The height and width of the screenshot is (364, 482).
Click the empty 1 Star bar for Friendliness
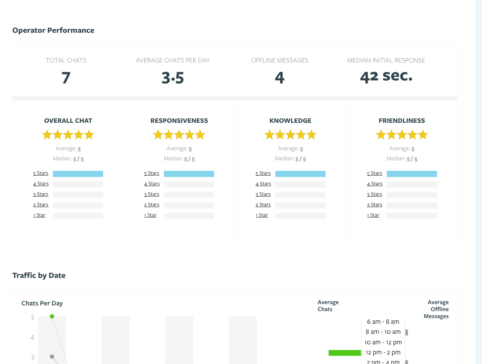pos(412,216)
